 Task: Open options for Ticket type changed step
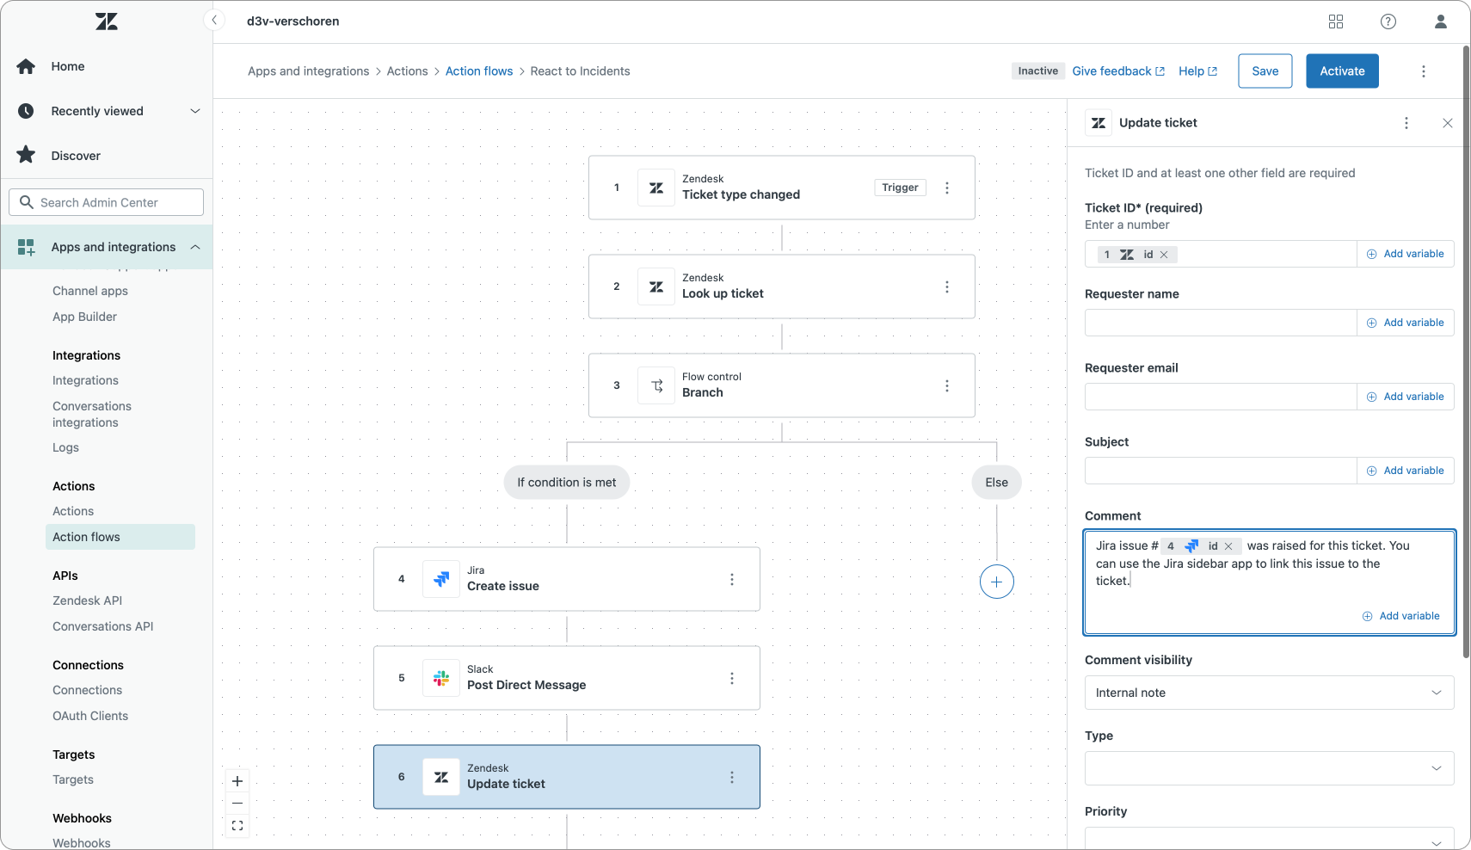point(947,188)
